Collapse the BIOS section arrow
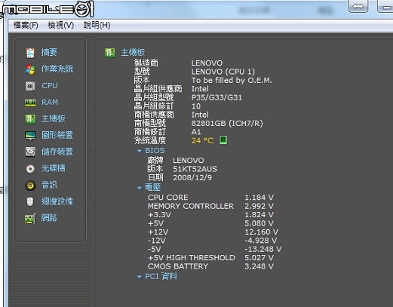The image size is (393, 307). (139, 151)
